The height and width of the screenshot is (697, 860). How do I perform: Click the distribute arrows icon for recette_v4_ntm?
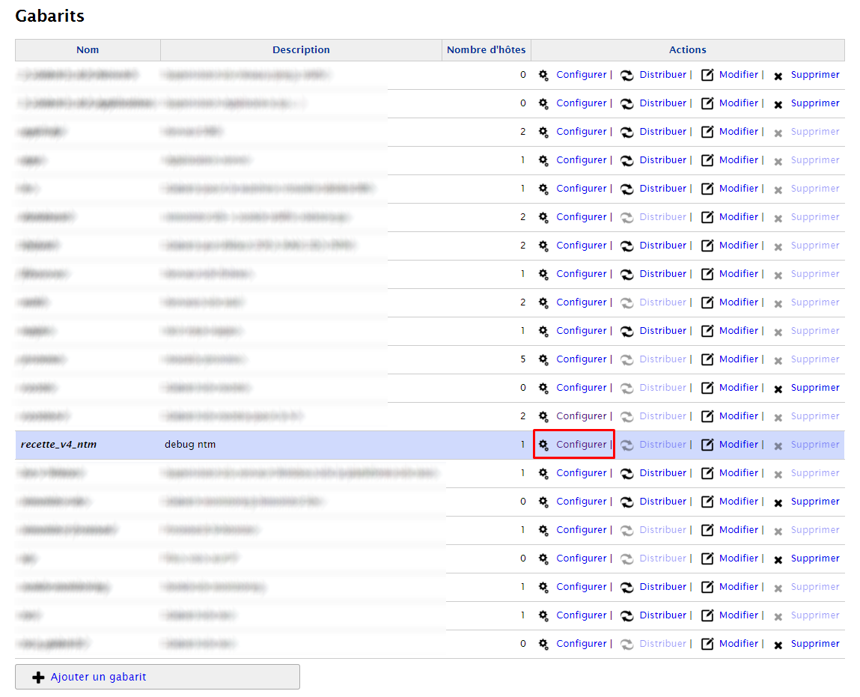627,445
